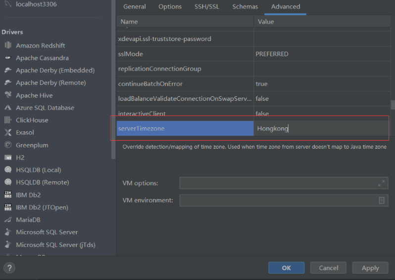Click the Greenplum circle icon
The height and width of the screenshot is (280, 395).
[8, 145]
